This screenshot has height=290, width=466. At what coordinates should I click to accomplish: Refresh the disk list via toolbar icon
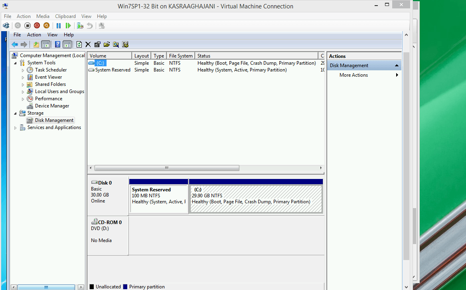pos(79,44)
